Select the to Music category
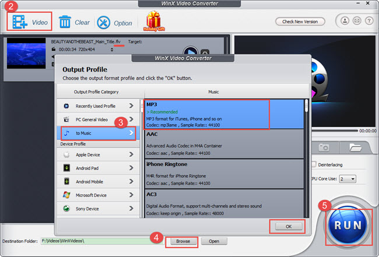This screenshot has width=379, height=257. (x=99, y=133)
